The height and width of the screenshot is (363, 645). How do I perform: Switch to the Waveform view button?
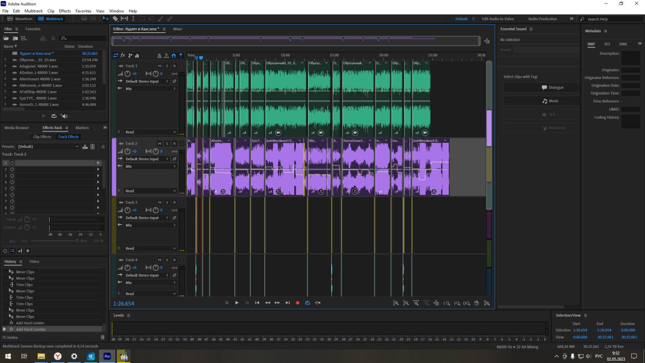click(20, 18)
